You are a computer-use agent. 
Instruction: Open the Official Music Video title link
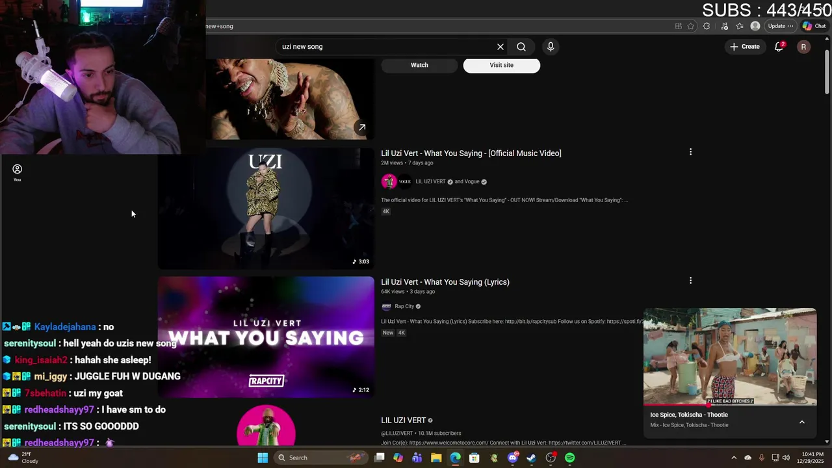pos(471,153)
